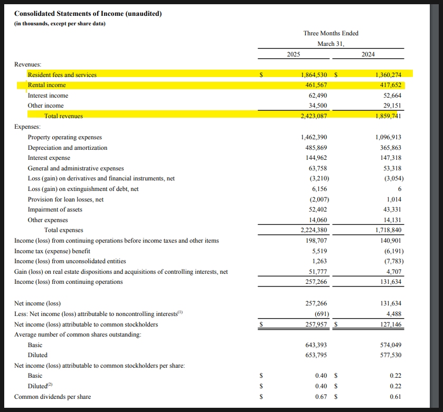Select the highlighted "Rental income" label
The image size is (443, 412).
(46, 85)
